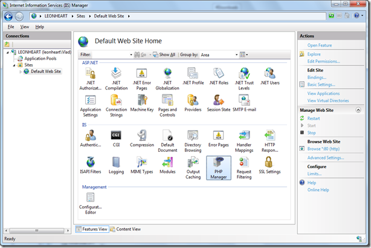Screen dimensions: 371x248
Task: Open the Help menu
Action: click(x=39, y=27)
